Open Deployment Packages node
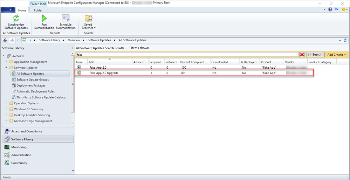The height and width of the screenshot is (180, 350). click(x=31, y=85)
